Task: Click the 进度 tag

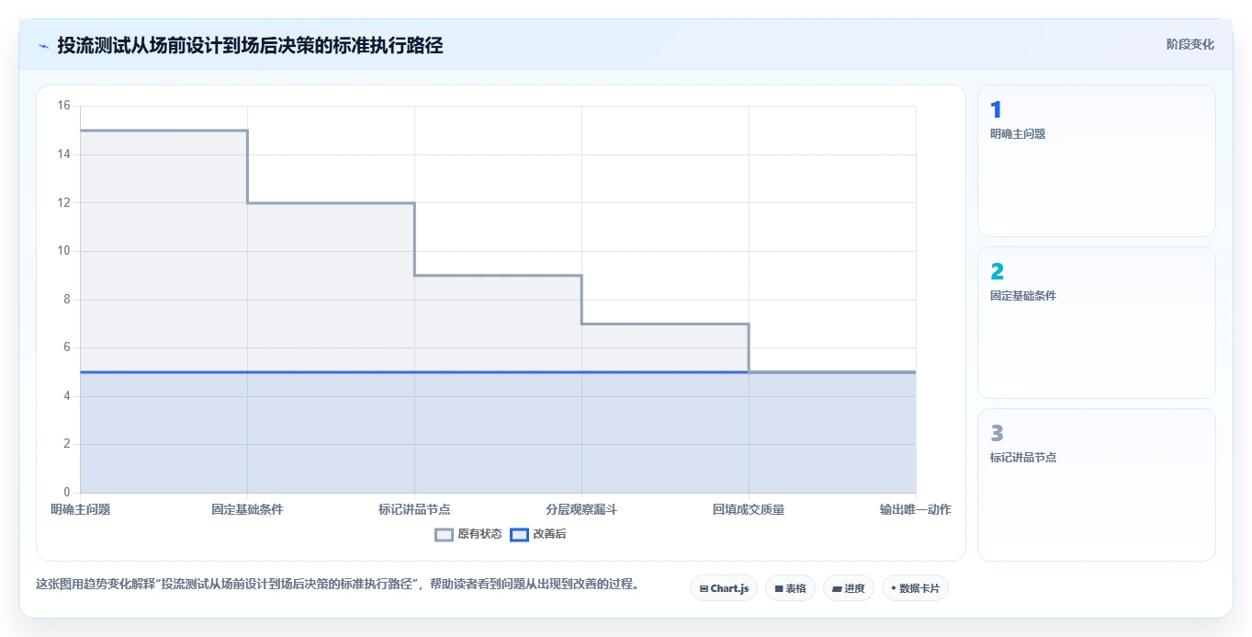Action: 849,588
